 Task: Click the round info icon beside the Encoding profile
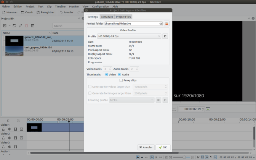[x=158, y=100]
